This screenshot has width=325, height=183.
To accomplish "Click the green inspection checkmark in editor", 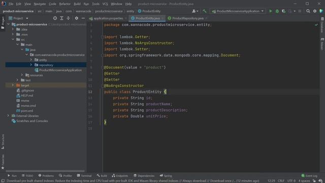I will pyautogui.click(x=316, y=25).
